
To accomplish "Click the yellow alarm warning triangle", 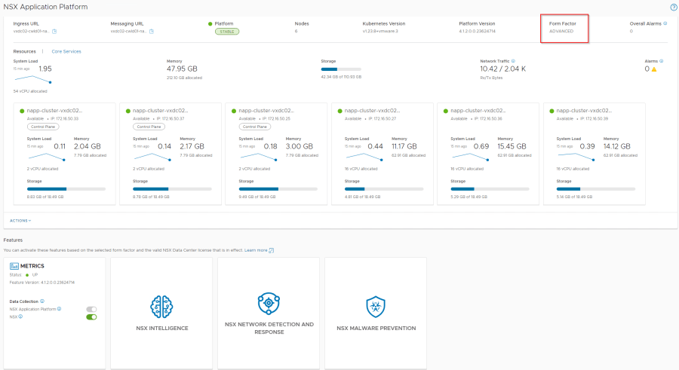I will pos(654,69).
